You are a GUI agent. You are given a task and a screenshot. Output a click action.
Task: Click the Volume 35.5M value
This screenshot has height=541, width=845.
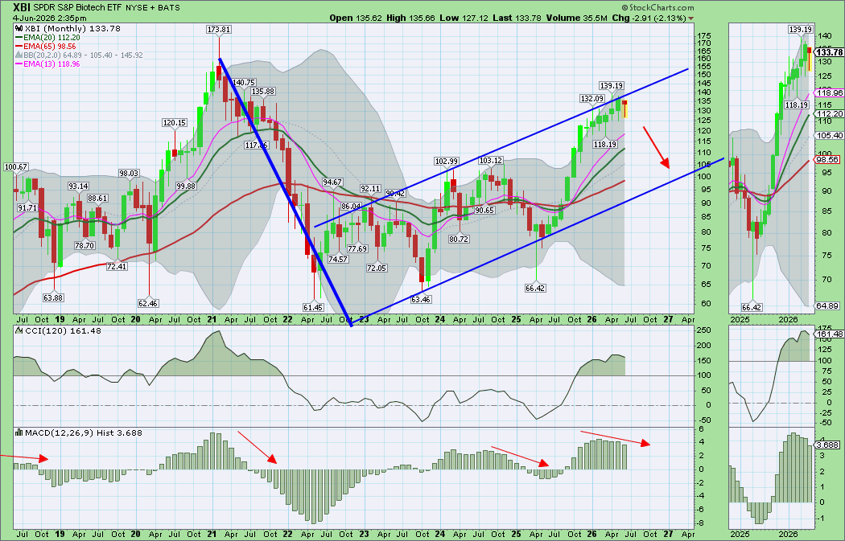click(576, 18)
